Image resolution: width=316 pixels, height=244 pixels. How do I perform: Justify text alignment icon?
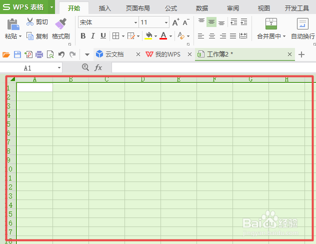pos(233,36)
